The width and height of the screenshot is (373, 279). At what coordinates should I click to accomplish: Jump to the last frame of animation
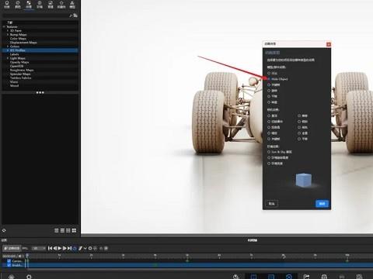point(69,248)
